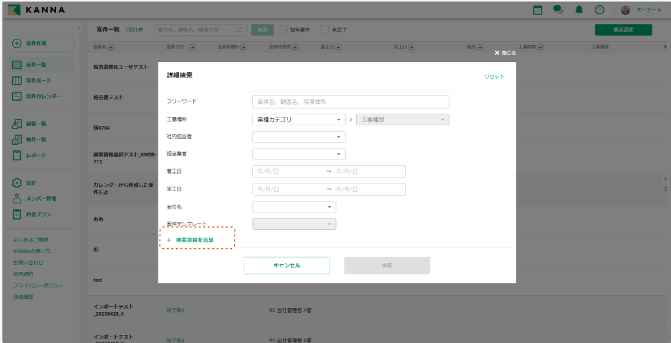Go to 案件ボード in sidebar
The image size is (671, 343).
38,80
